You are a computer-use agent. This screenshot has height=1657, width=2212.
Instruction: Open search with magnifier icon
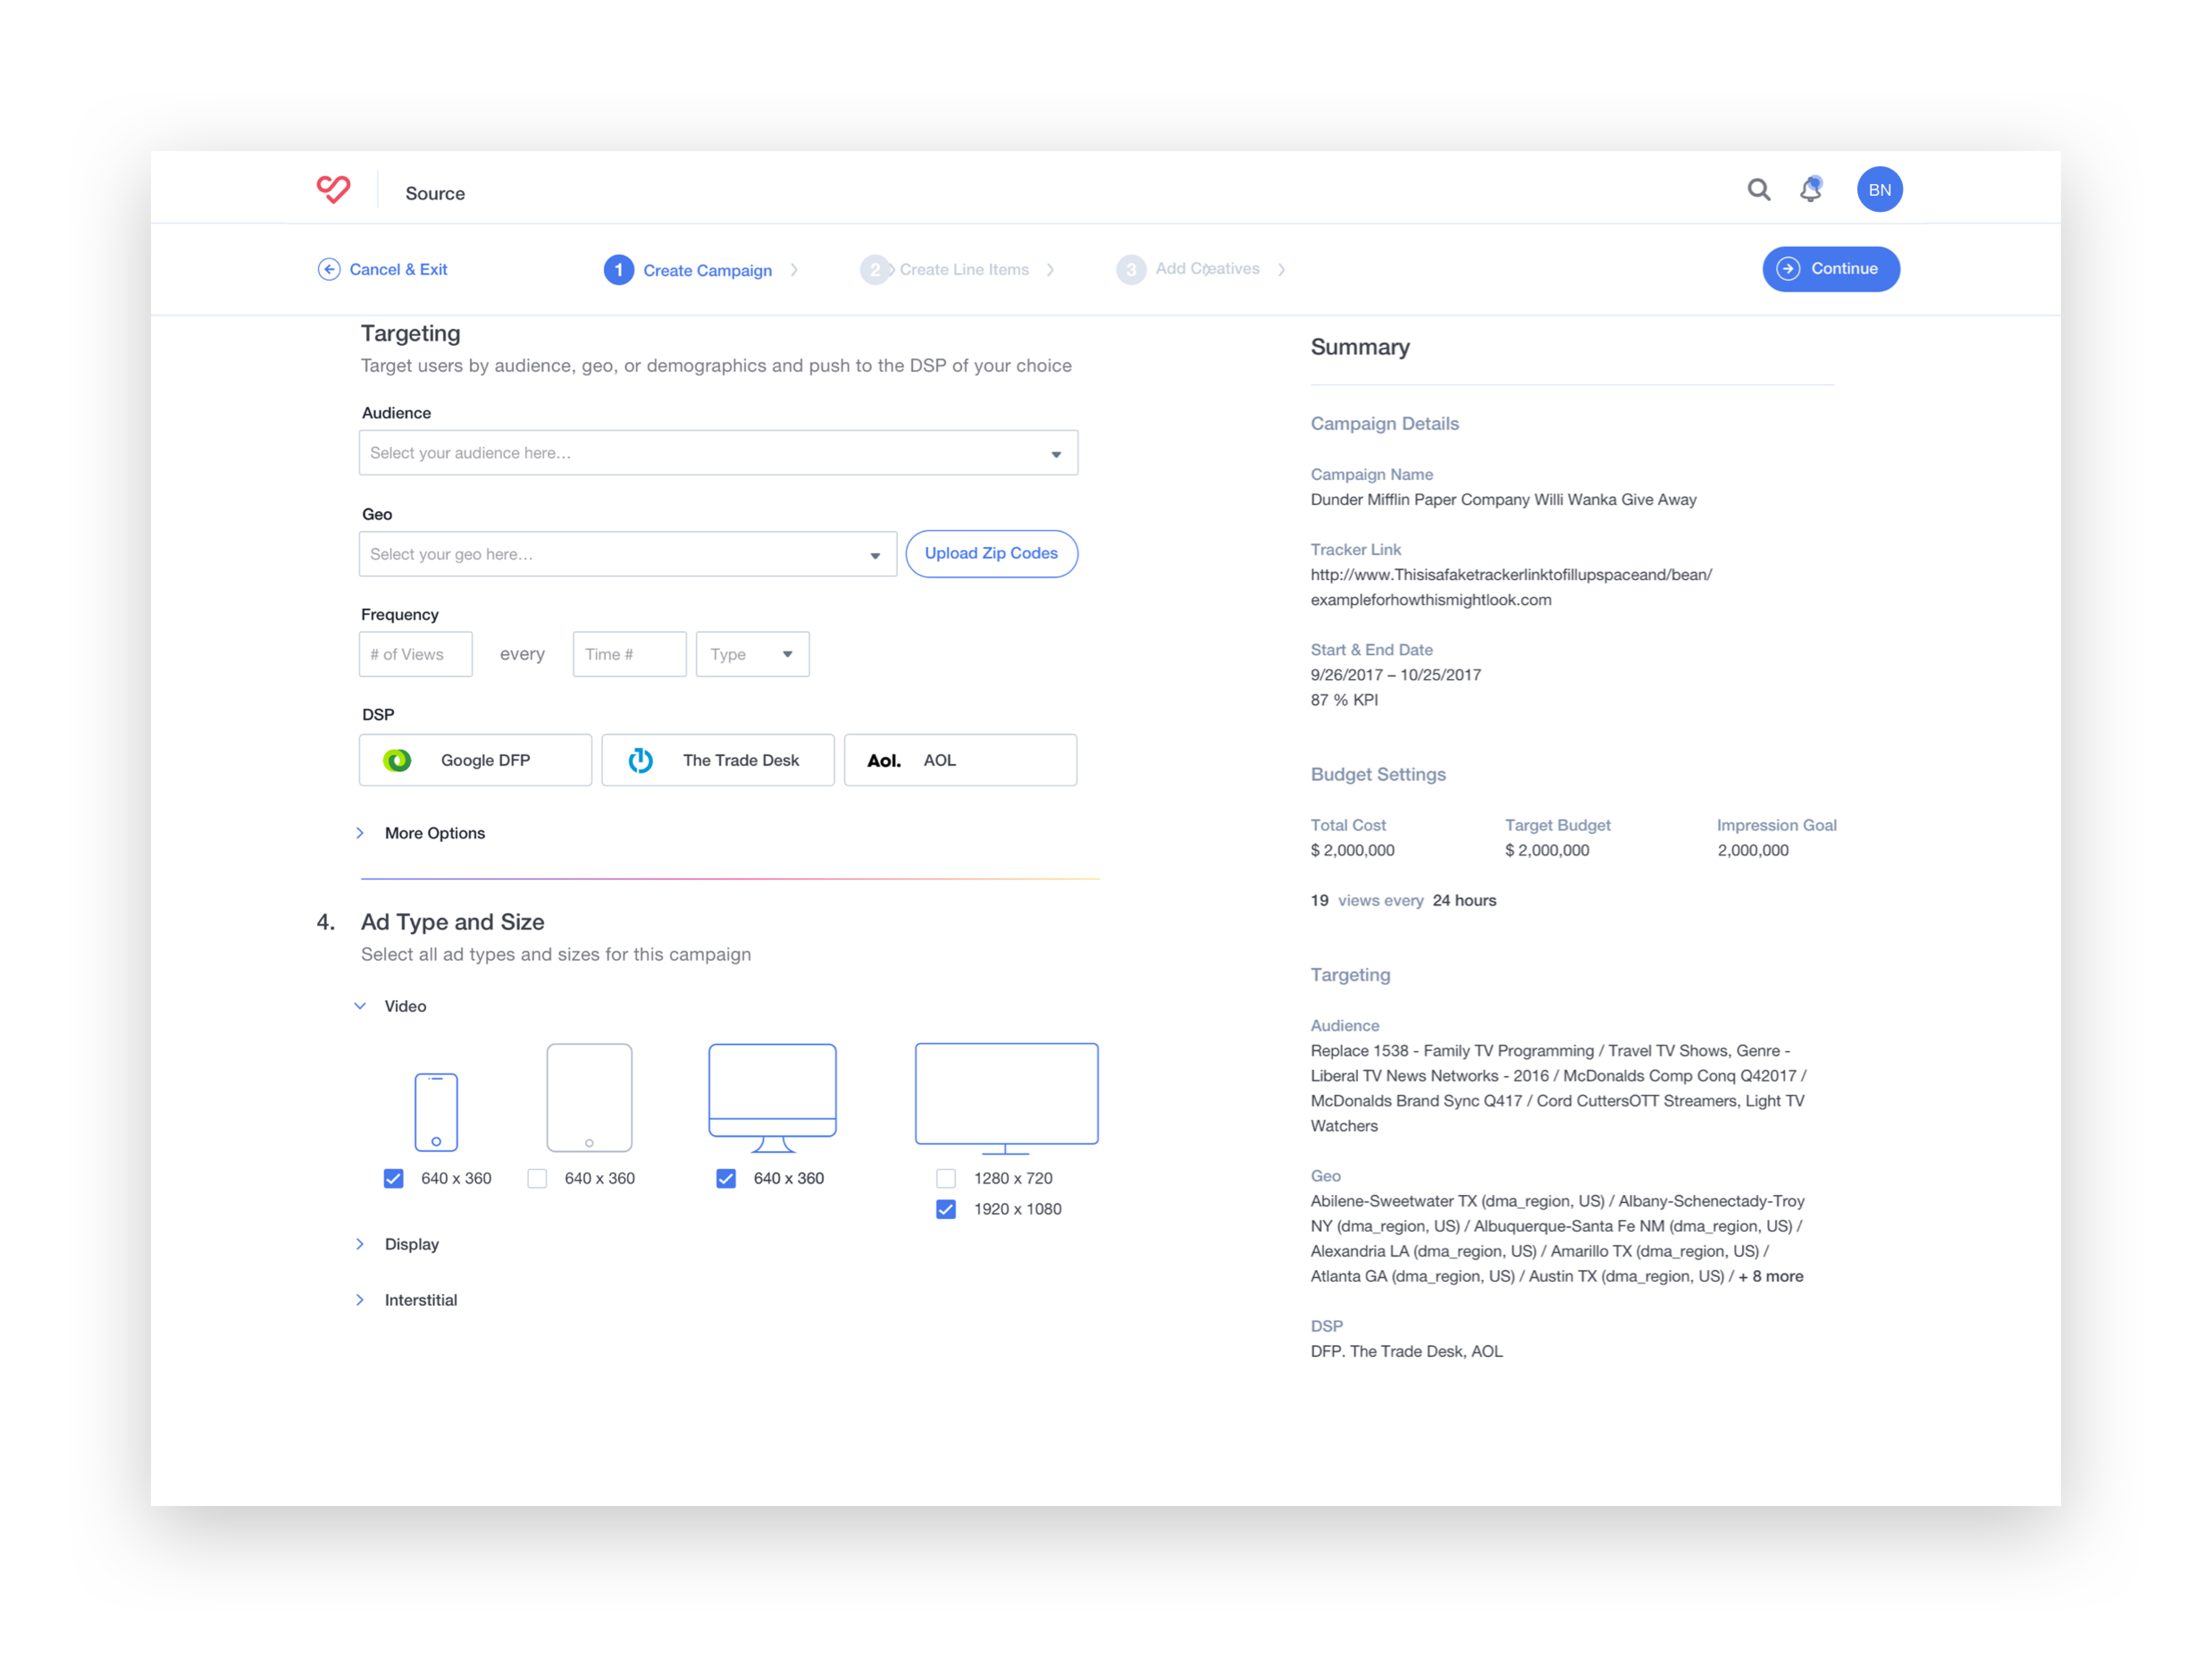(x=1758, y=189)
